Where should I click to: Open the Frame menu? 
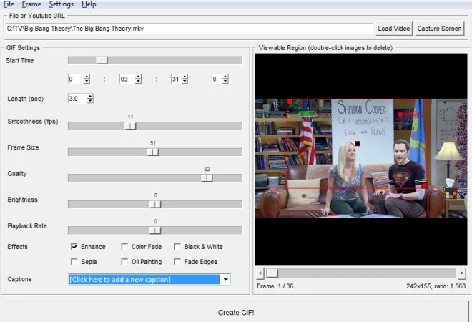pos(31,4)
